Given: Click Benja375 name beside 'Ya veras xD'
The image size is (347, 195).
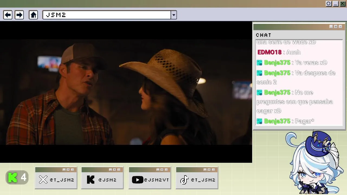Looking at the screenshot, I should pos(277,63).
